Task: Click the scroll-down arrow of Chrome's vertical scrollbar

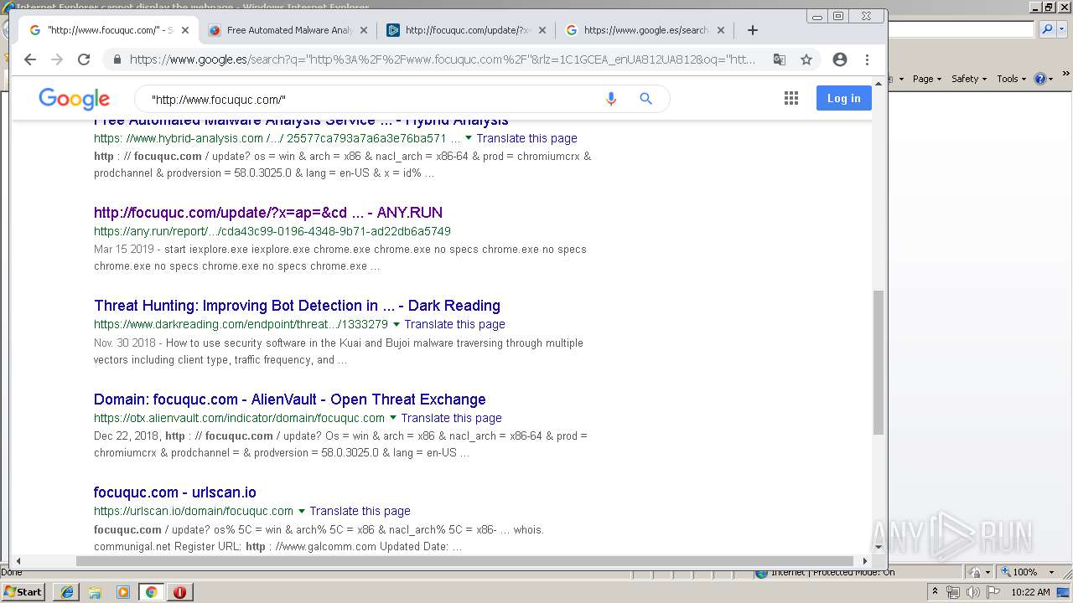Action: [879, 547]
